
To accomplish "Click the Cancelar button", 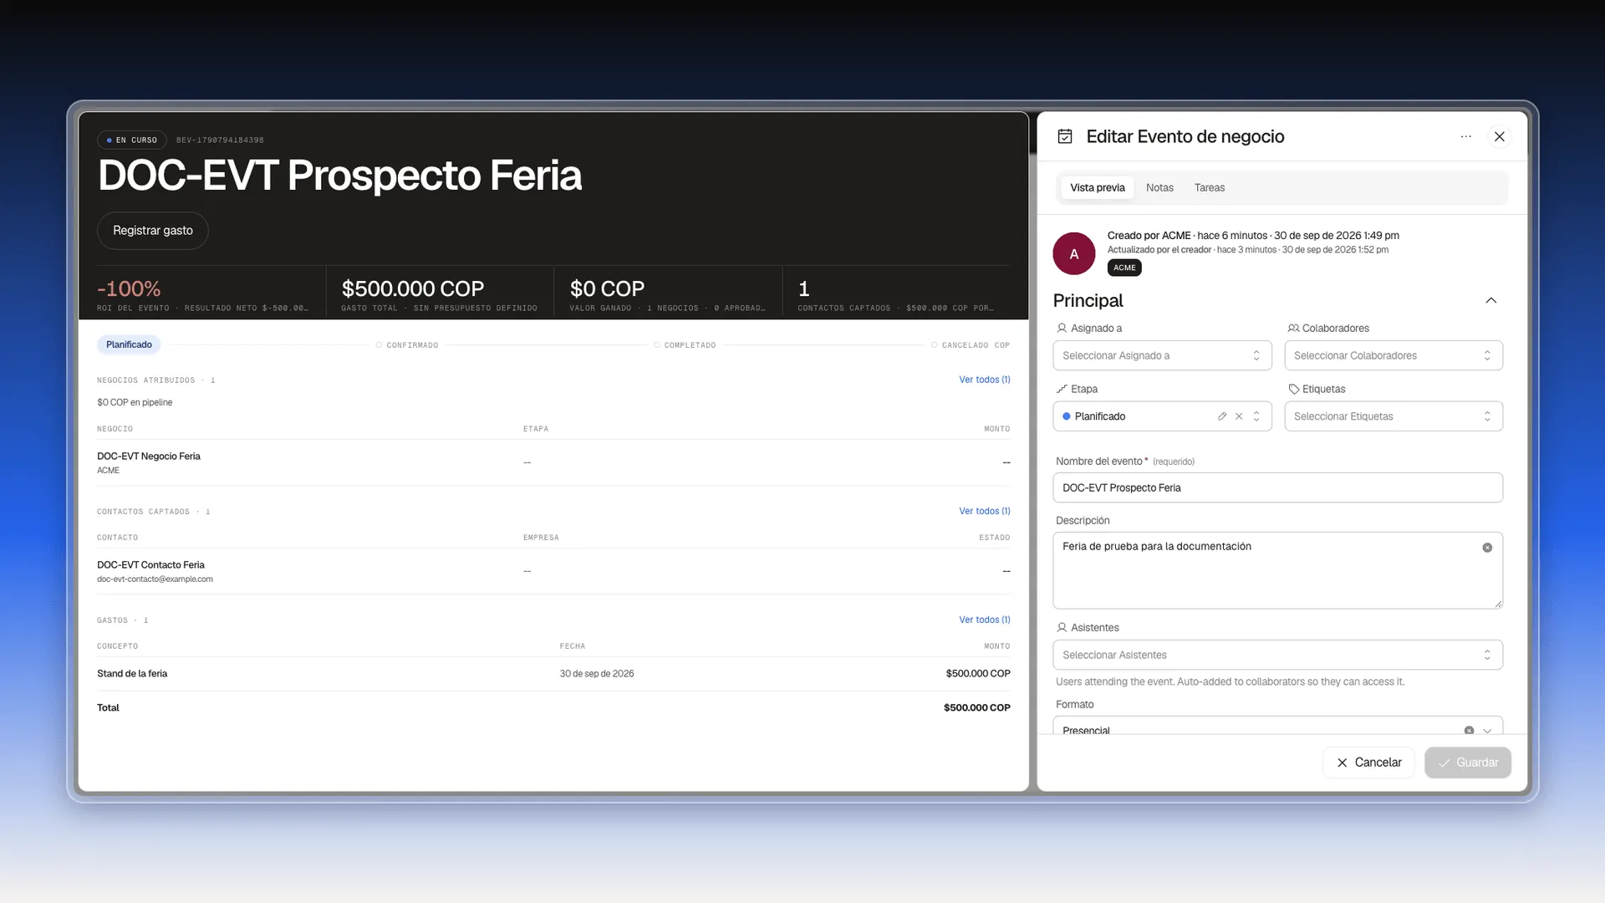I will click(1368, 763).
